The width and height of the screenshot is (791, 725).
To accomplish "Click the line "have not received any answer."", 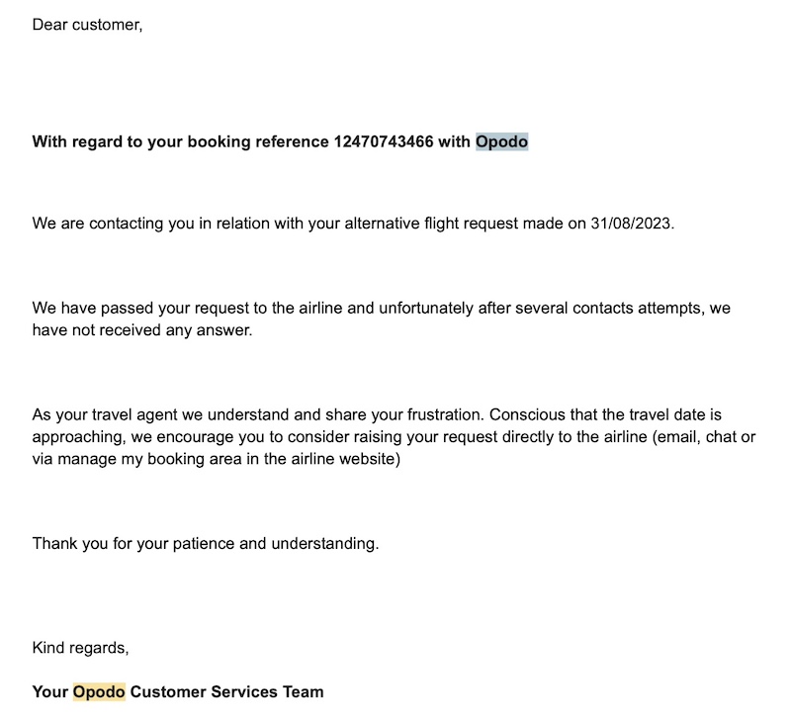I will pos(142,329).
